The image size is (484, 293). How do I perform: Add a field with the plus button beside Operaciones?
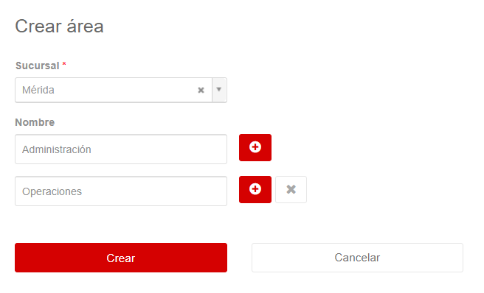tap(255, 189)
